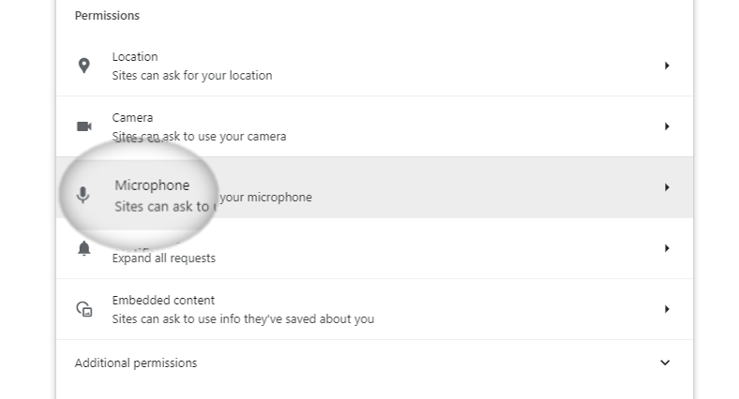
Task: Click the Additional permissions label
Action: 136,362
